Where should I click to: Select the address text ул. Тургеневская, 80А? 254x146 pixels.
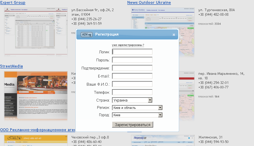coord(217,10)
